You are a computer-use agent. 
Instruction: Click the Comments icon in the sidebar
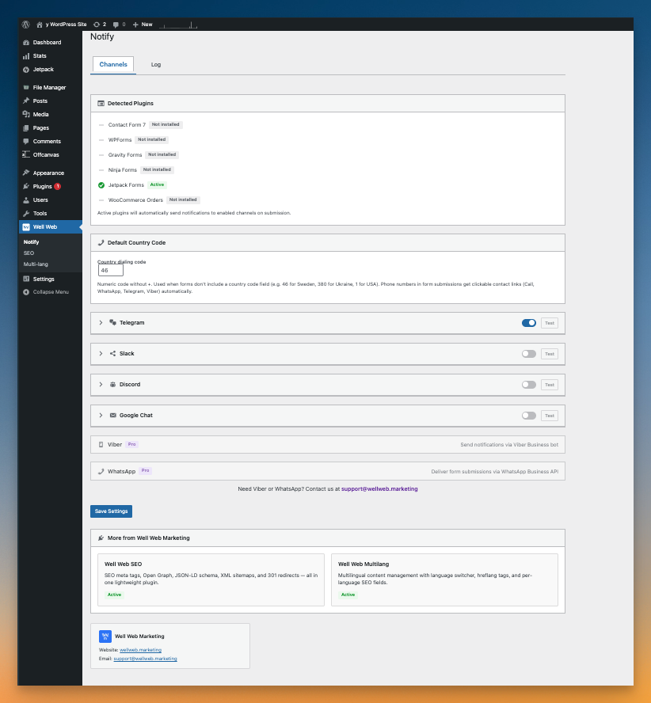(x=26, y=141)
